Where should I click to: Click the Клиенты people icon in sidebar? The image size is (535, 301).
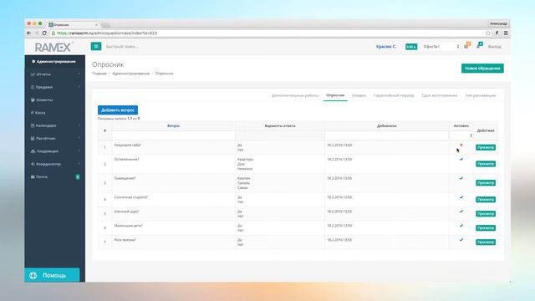click(x=33, y=100)
